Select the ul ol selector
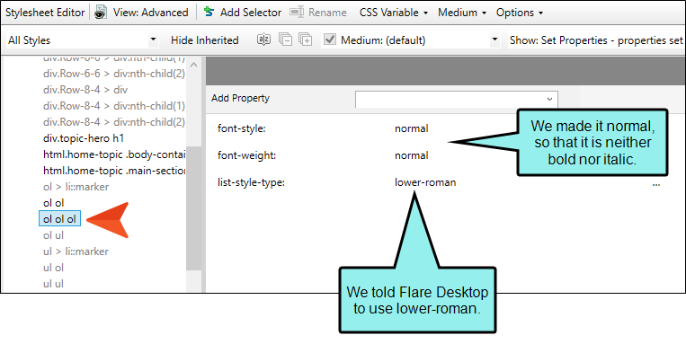Viewport: 686px width, 344px height. 53,268
